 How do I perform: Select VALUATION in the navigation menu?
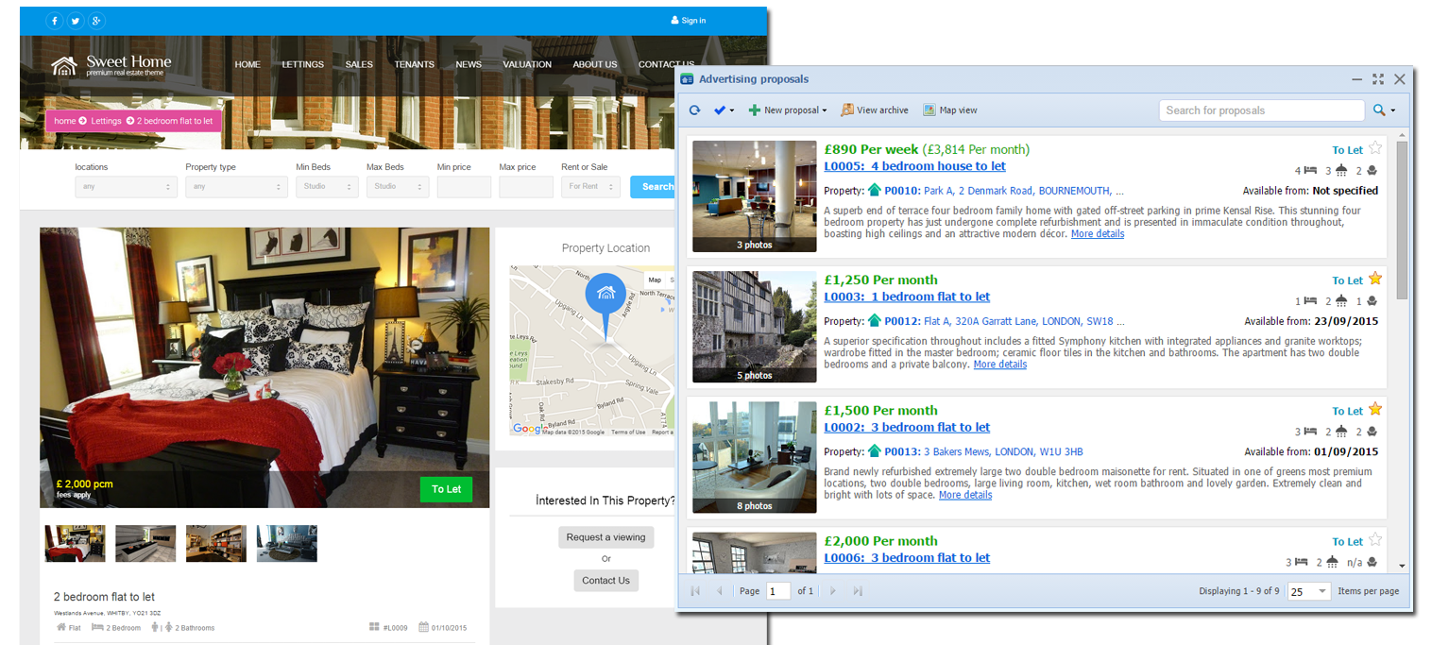[x=526, y=64]
